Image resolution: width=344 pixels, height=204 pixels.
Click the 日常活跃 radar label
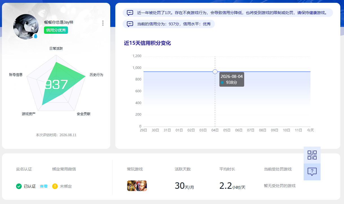[x=56, y=48]
